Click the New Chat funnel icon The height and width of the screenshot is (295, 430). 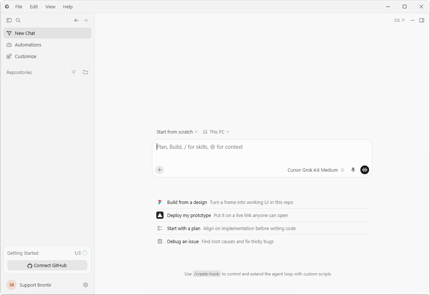[x=9, y=33]
